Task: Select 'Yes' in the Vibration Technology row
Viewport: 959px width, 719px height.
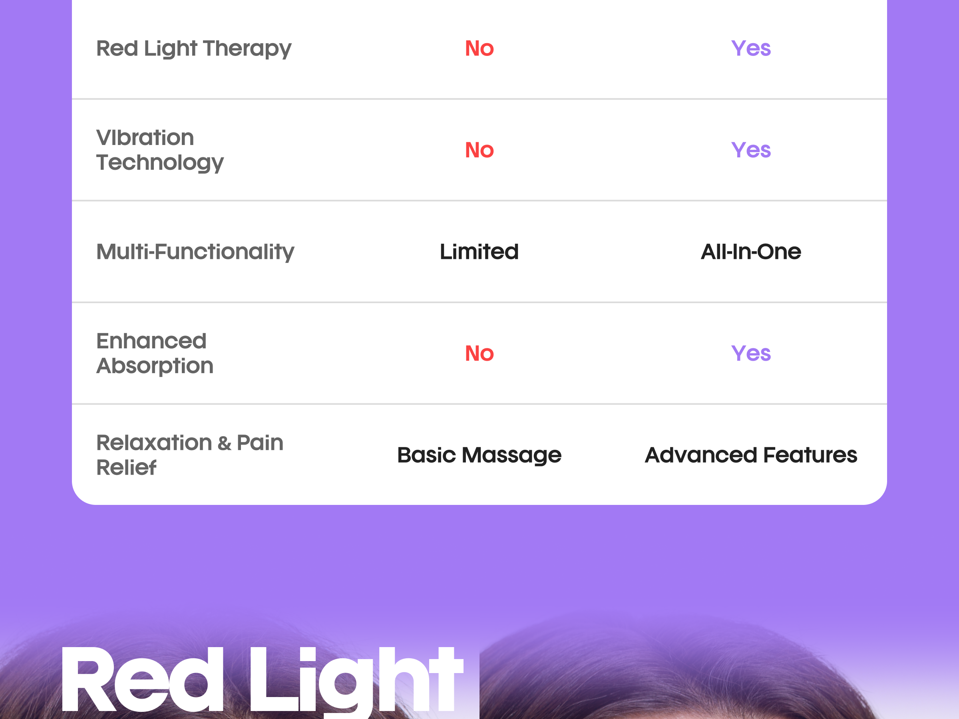Action: [x=750, y=150]
